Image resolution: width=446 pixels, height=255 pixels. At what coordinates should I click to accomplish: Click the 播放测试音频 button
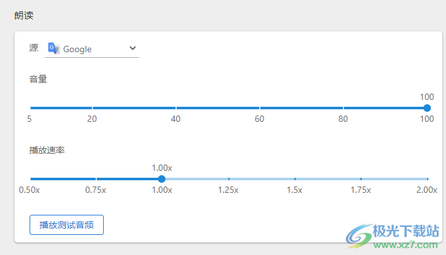(67, 225)
